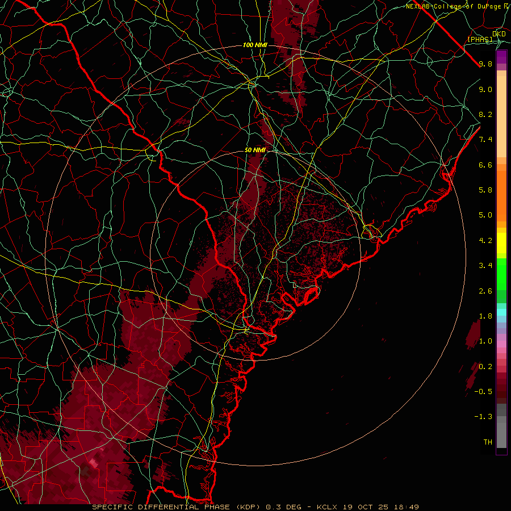
Task: Click the 5.0 value on the scale
Action: [485, 215]
